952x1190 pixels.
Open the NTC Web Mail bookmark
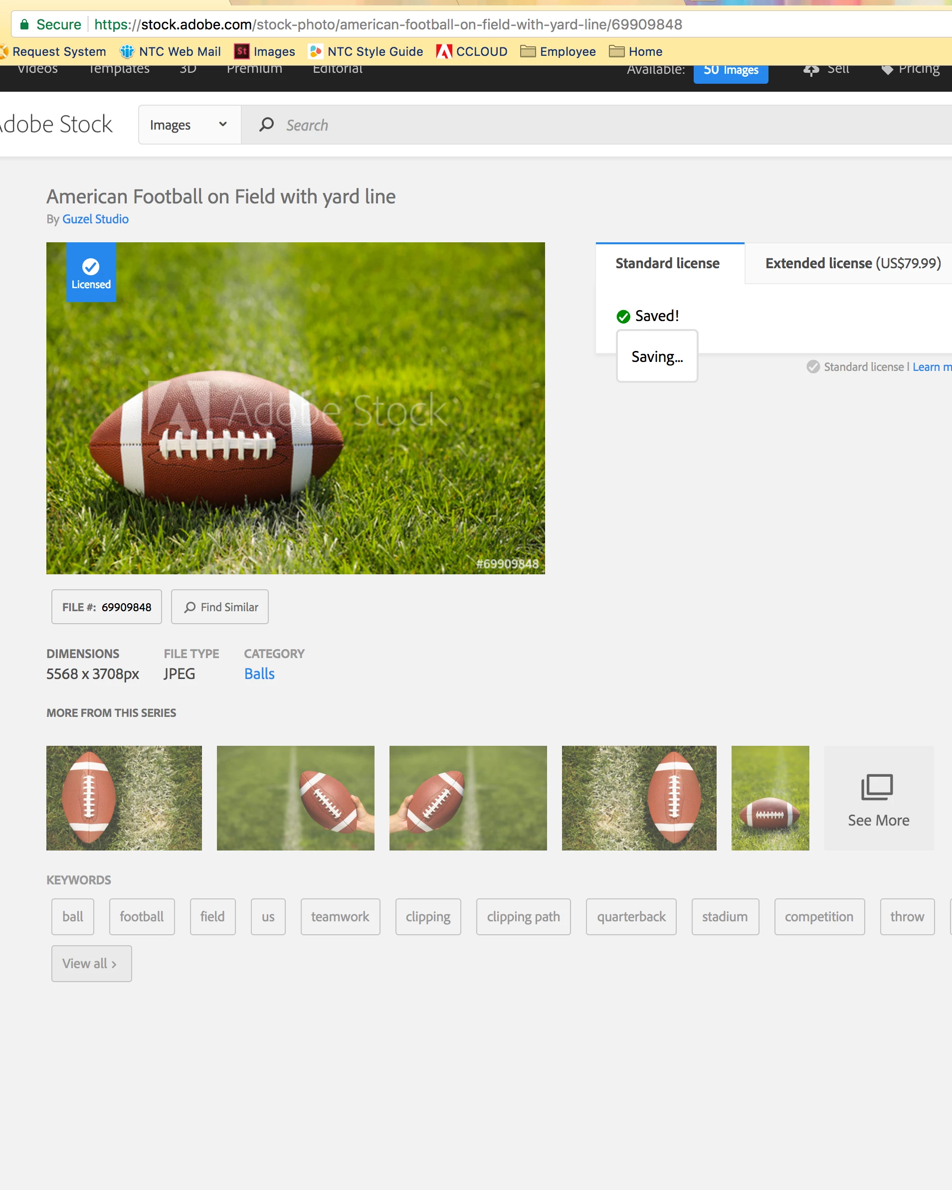point(170,51)
